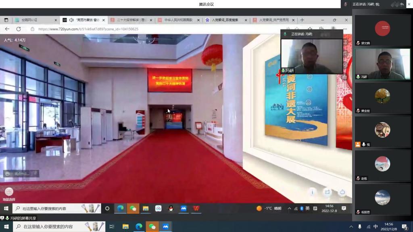Open Tencent Meeting icon in local taskbar
This screenshot has height=232, width=413.
[165, 227]
